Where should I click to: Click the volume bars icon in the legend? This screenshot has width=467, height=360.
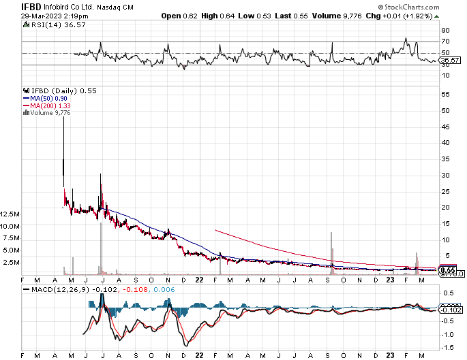(26, 112)
